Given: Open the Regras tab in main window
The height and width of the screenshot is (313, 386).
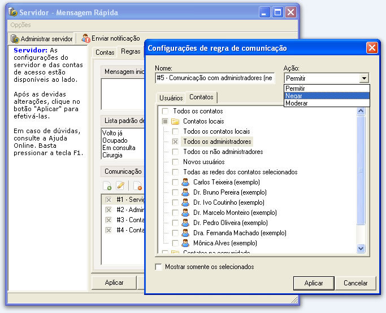Looking at the screenshot, I should [x=131, y=51].
